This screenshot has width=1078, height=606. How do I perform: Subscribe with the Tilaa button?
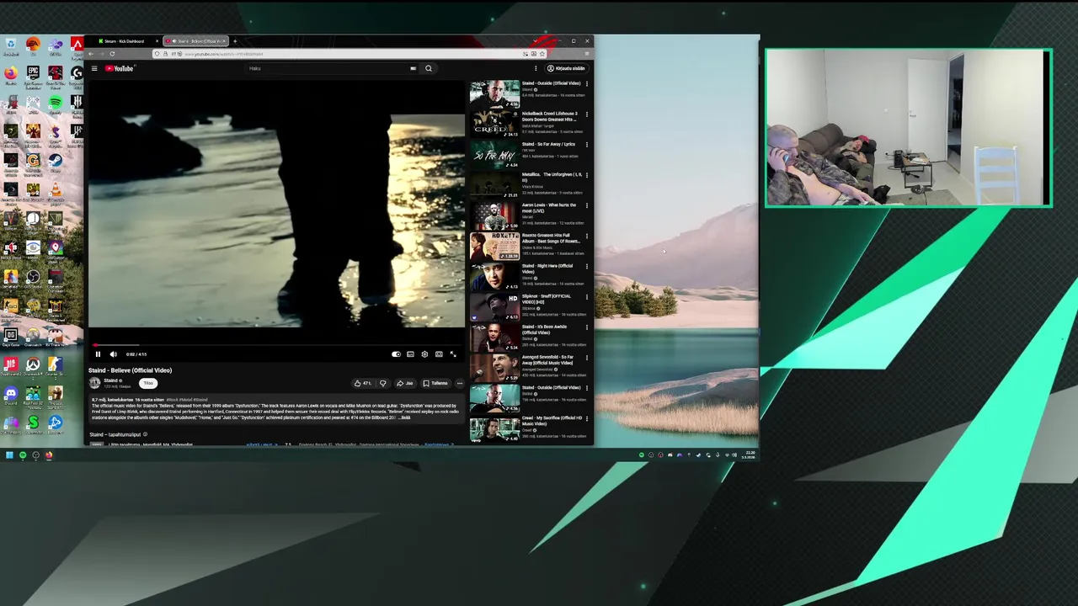[148, 383]
